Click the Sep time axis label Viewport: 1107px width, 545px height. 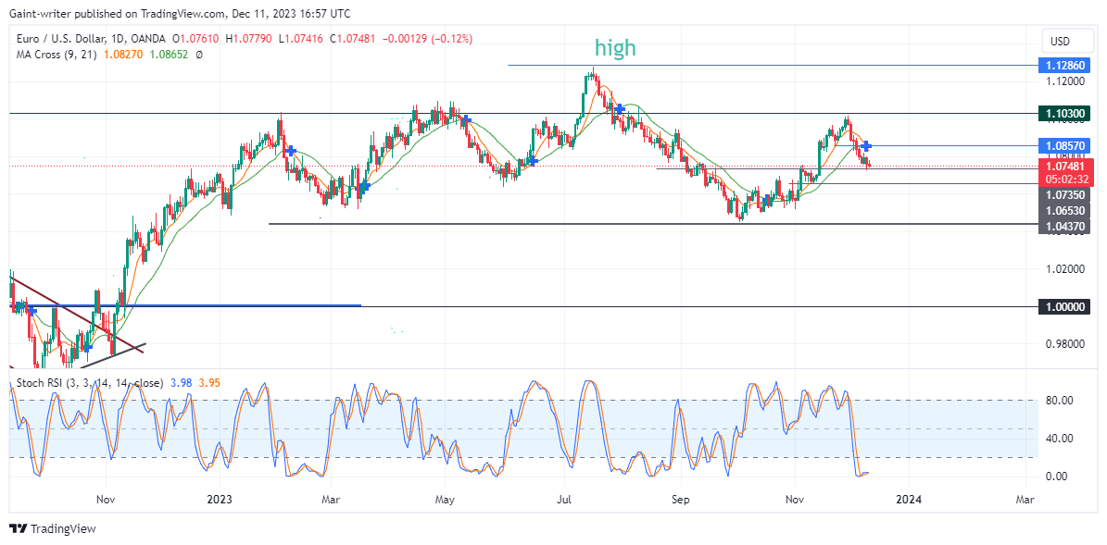click(x=679, y=500)
